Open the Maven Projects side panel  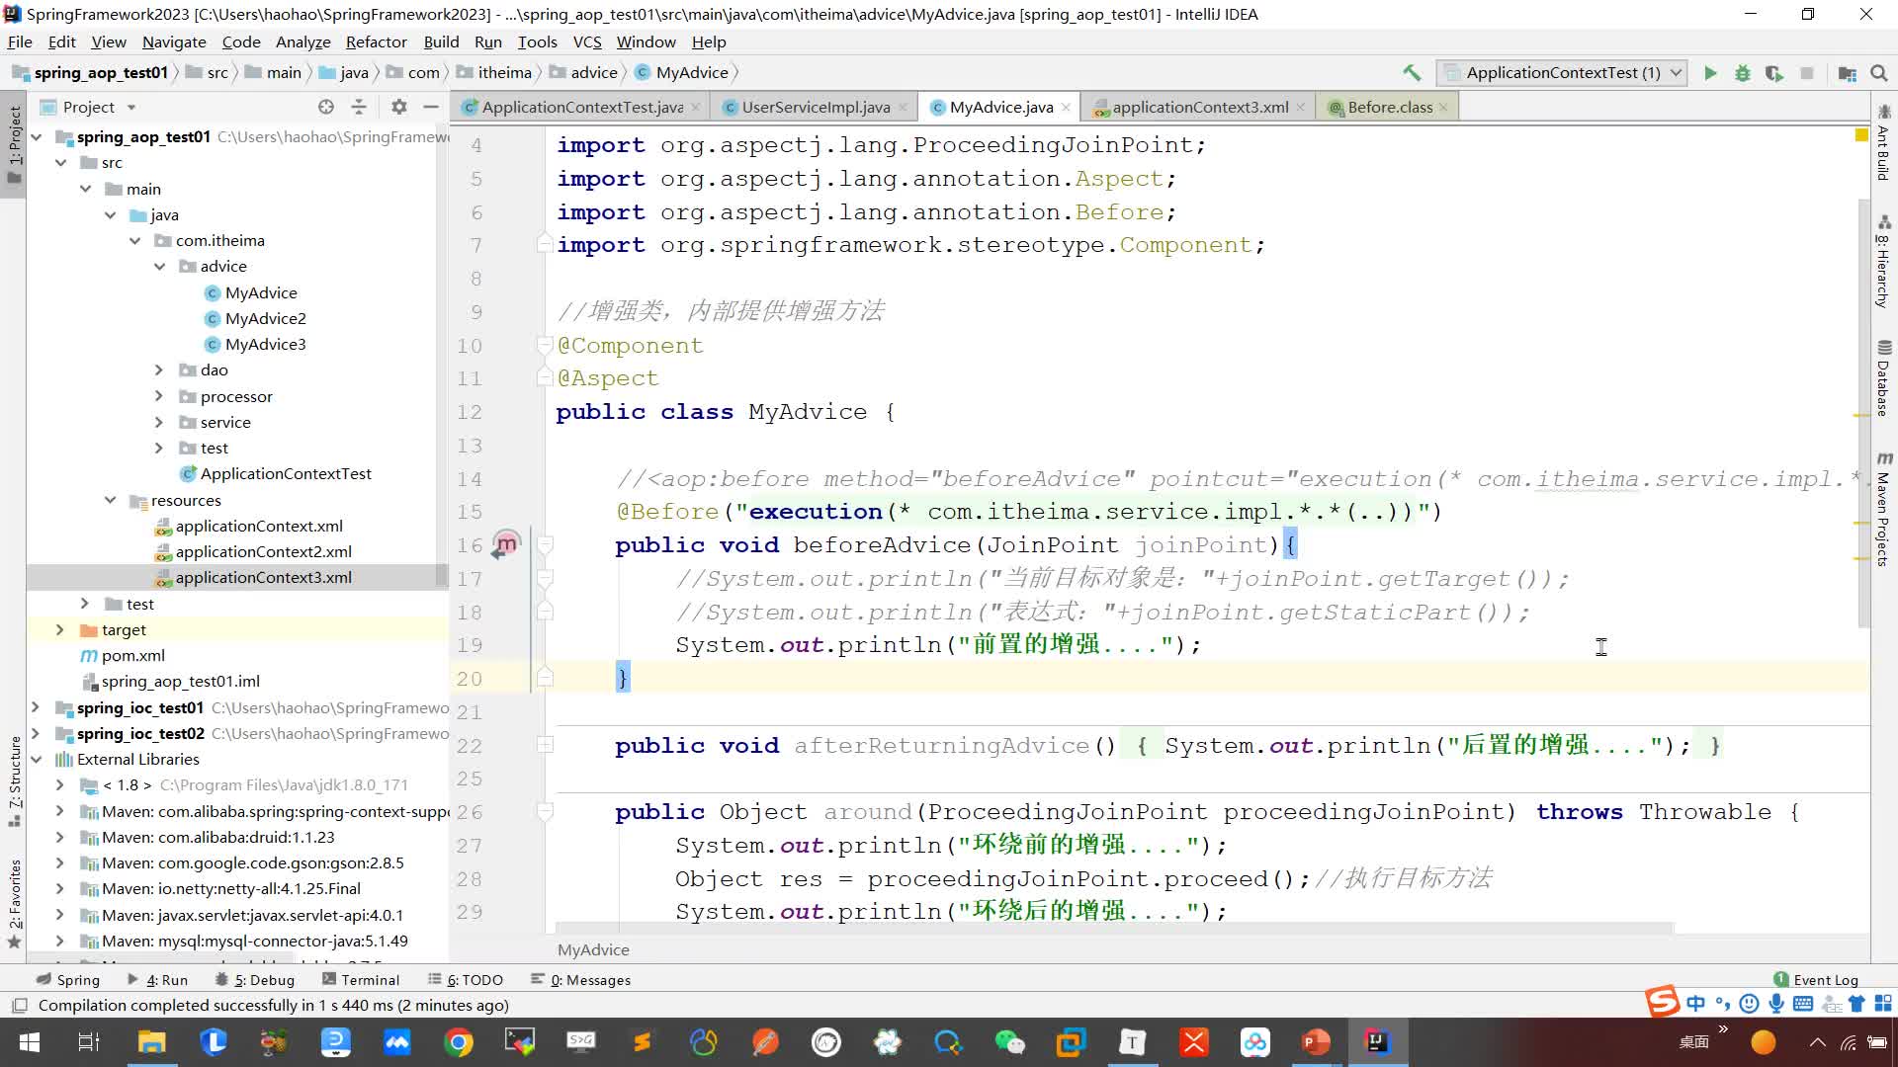[1883, 510]
